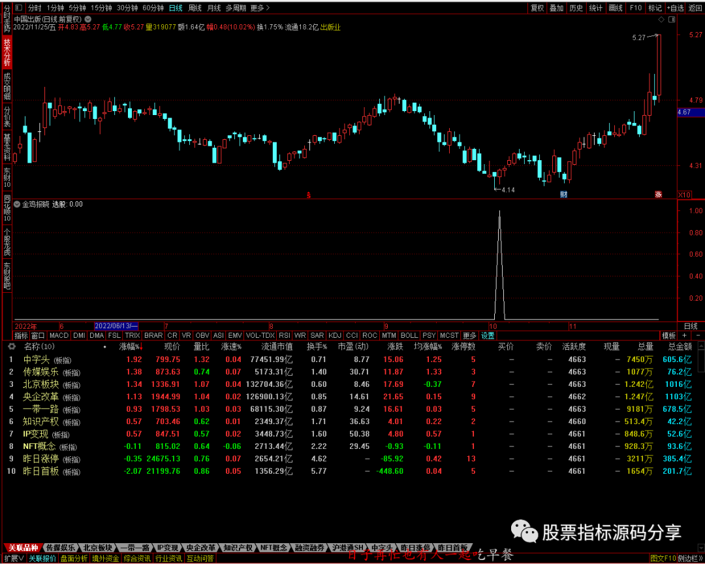
Task: Switch to the 60分钟 period
Action: 153,8
